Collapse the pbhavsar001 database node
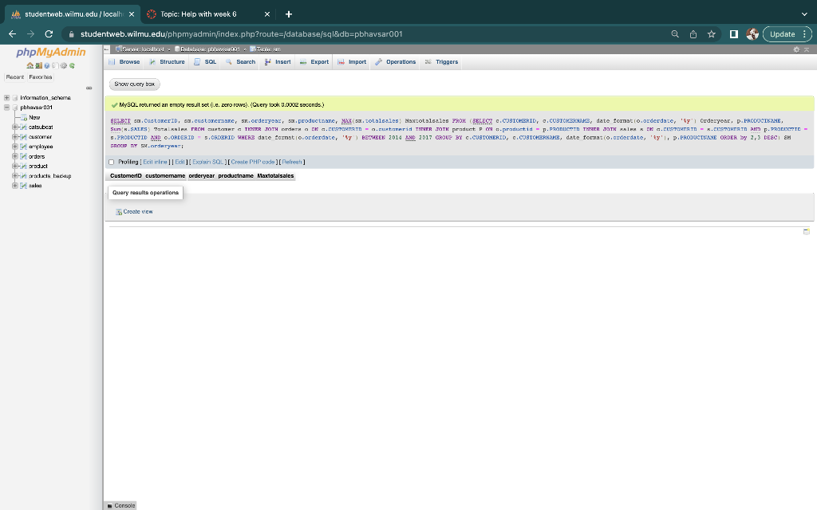 point(6,108)
